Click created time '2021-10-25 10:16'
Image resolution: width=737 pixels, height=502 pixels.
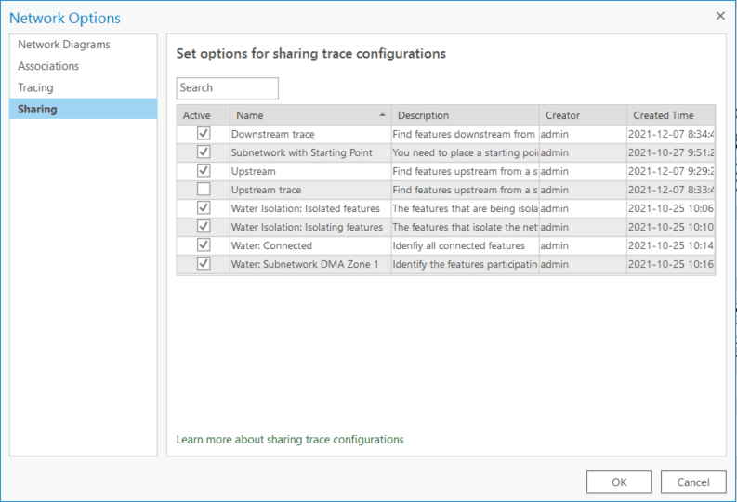[x=671, y=264]
